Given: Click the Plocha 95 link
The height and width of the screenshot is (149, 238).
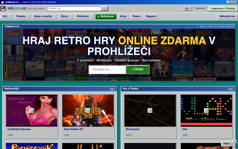Looking at the screenshot, I should click(x=200, y=8).
